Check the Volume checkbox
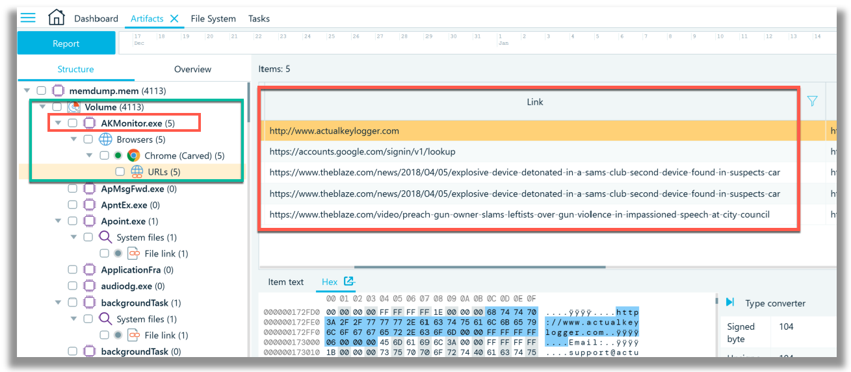The image size is (851, 372). point(57,107)
